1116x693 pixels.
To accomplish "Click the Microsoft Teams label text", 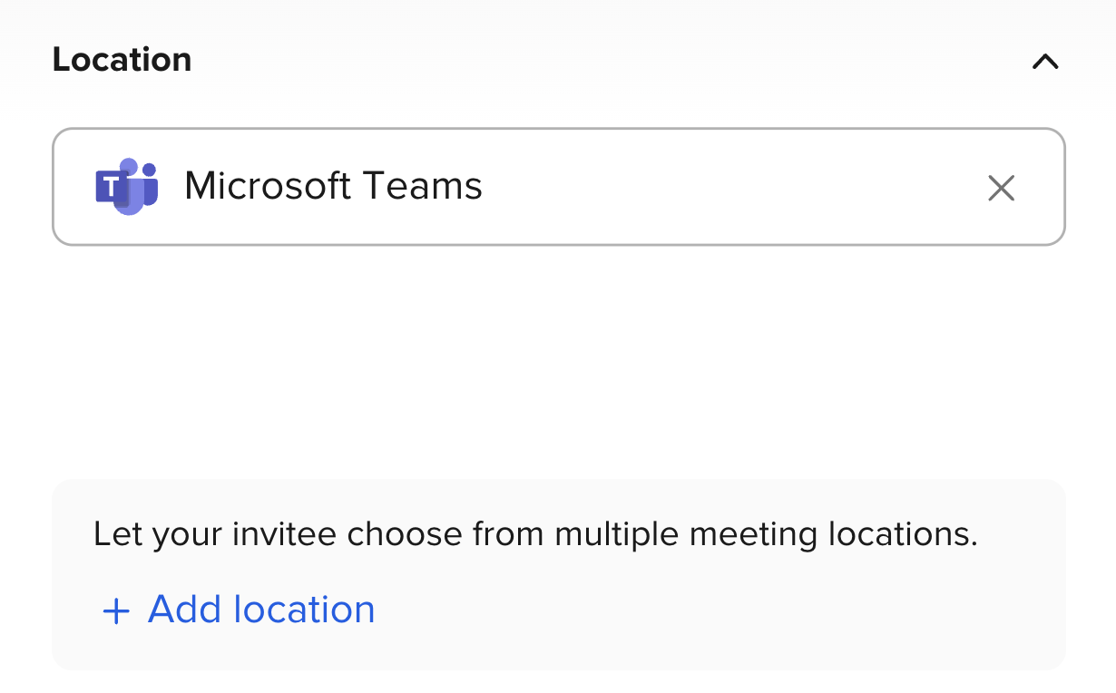I will [333, 187].
